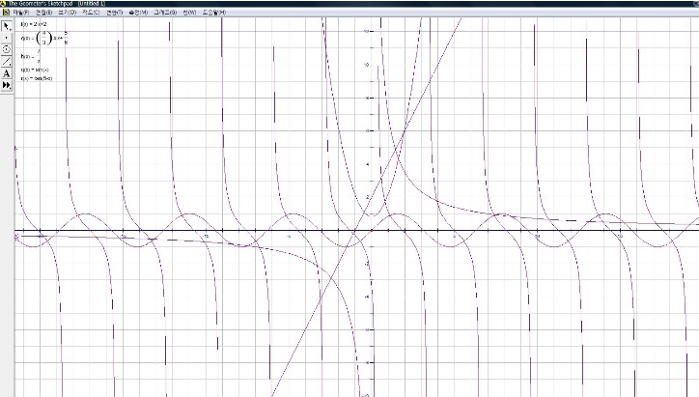Click the document icon in the menu bar
The image size is (699, 397).
click(6, 13)
